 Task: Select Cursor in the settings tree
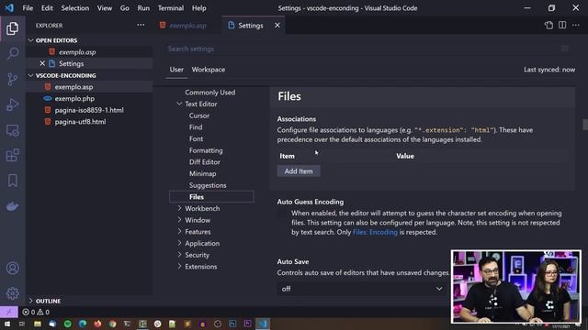point(199,115)
